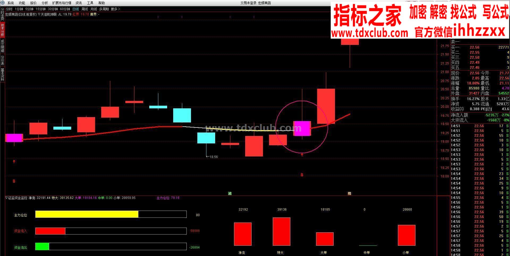510x256 pixels.
Task: Click the 中单 label under the zero bar
Action: [367, 253]
